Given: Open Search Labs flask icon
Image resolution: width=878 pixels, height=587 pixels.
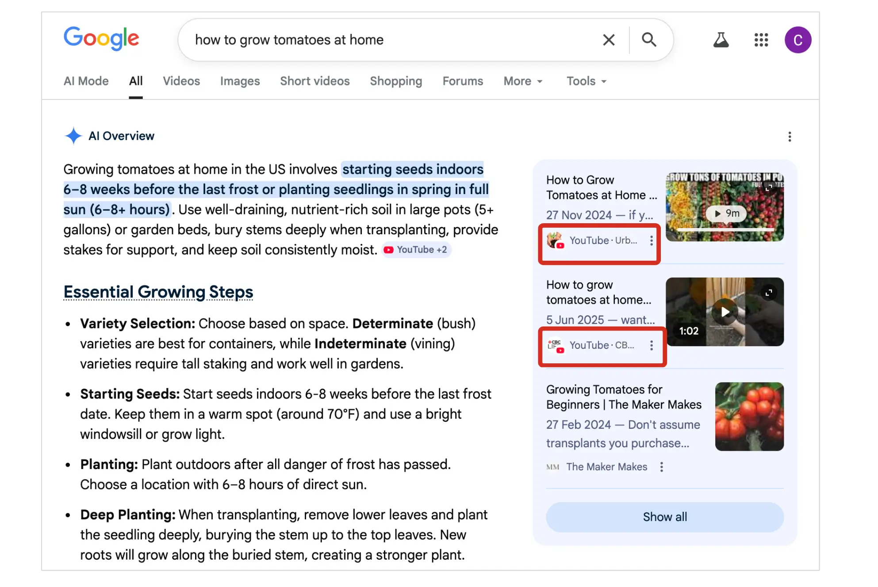Looking at the screenshot, I should point(721,40).
